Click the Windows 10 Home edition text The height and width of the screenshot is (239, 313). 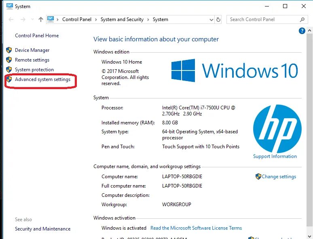click(122, 62)
